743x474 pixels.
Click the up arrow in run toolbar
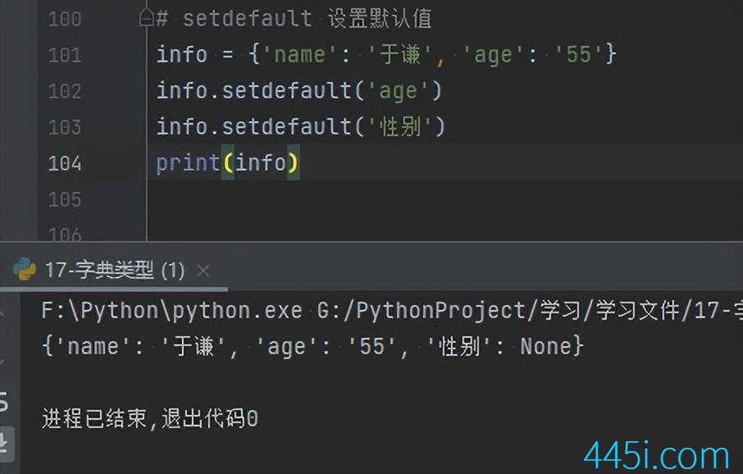pyautogui.click(x=4, y=313)
